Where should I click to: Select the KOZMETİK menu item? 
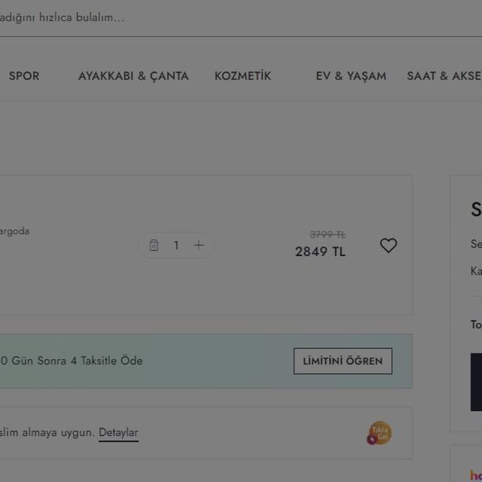(243, 76)
